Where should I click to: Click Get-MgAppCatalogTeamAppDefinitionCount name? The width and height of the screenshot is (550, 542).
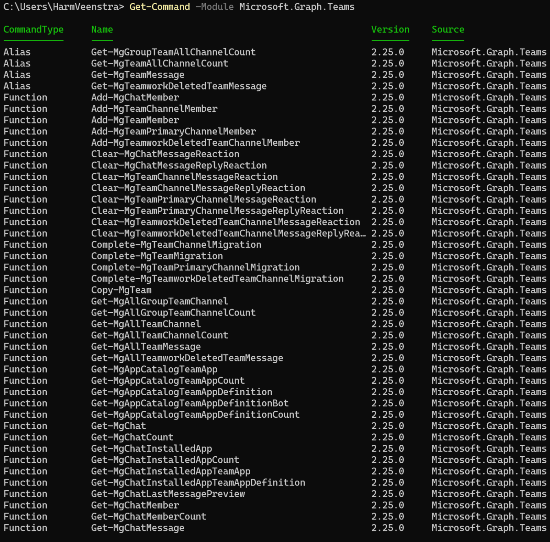coord(196,415)
